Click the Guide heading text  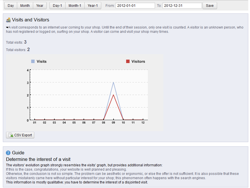pyautogui.click(x=18, y=153)
